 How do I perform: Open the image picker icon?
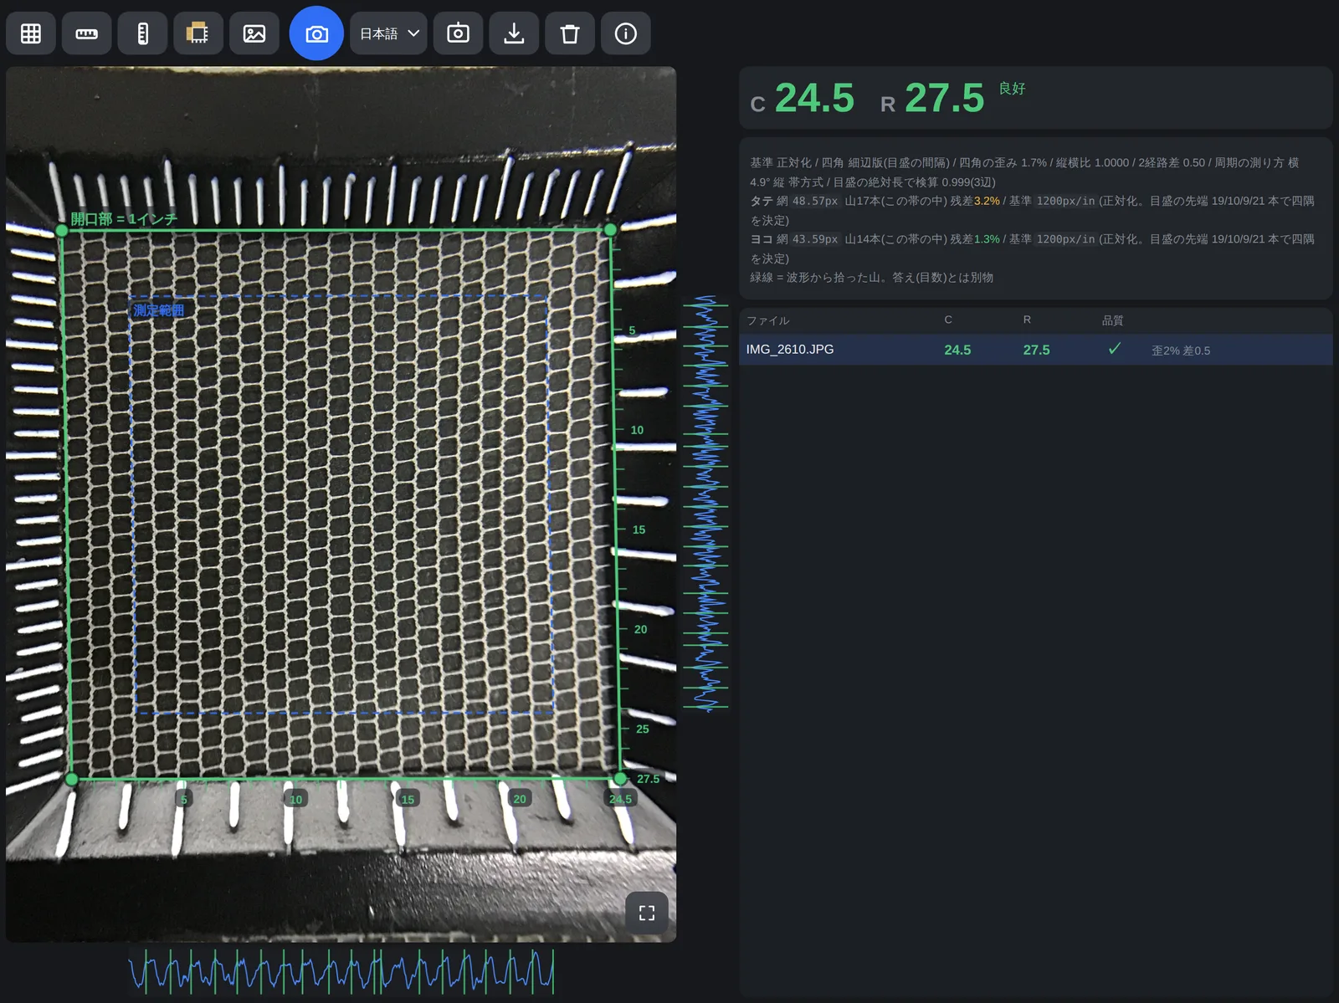(254, 33)
